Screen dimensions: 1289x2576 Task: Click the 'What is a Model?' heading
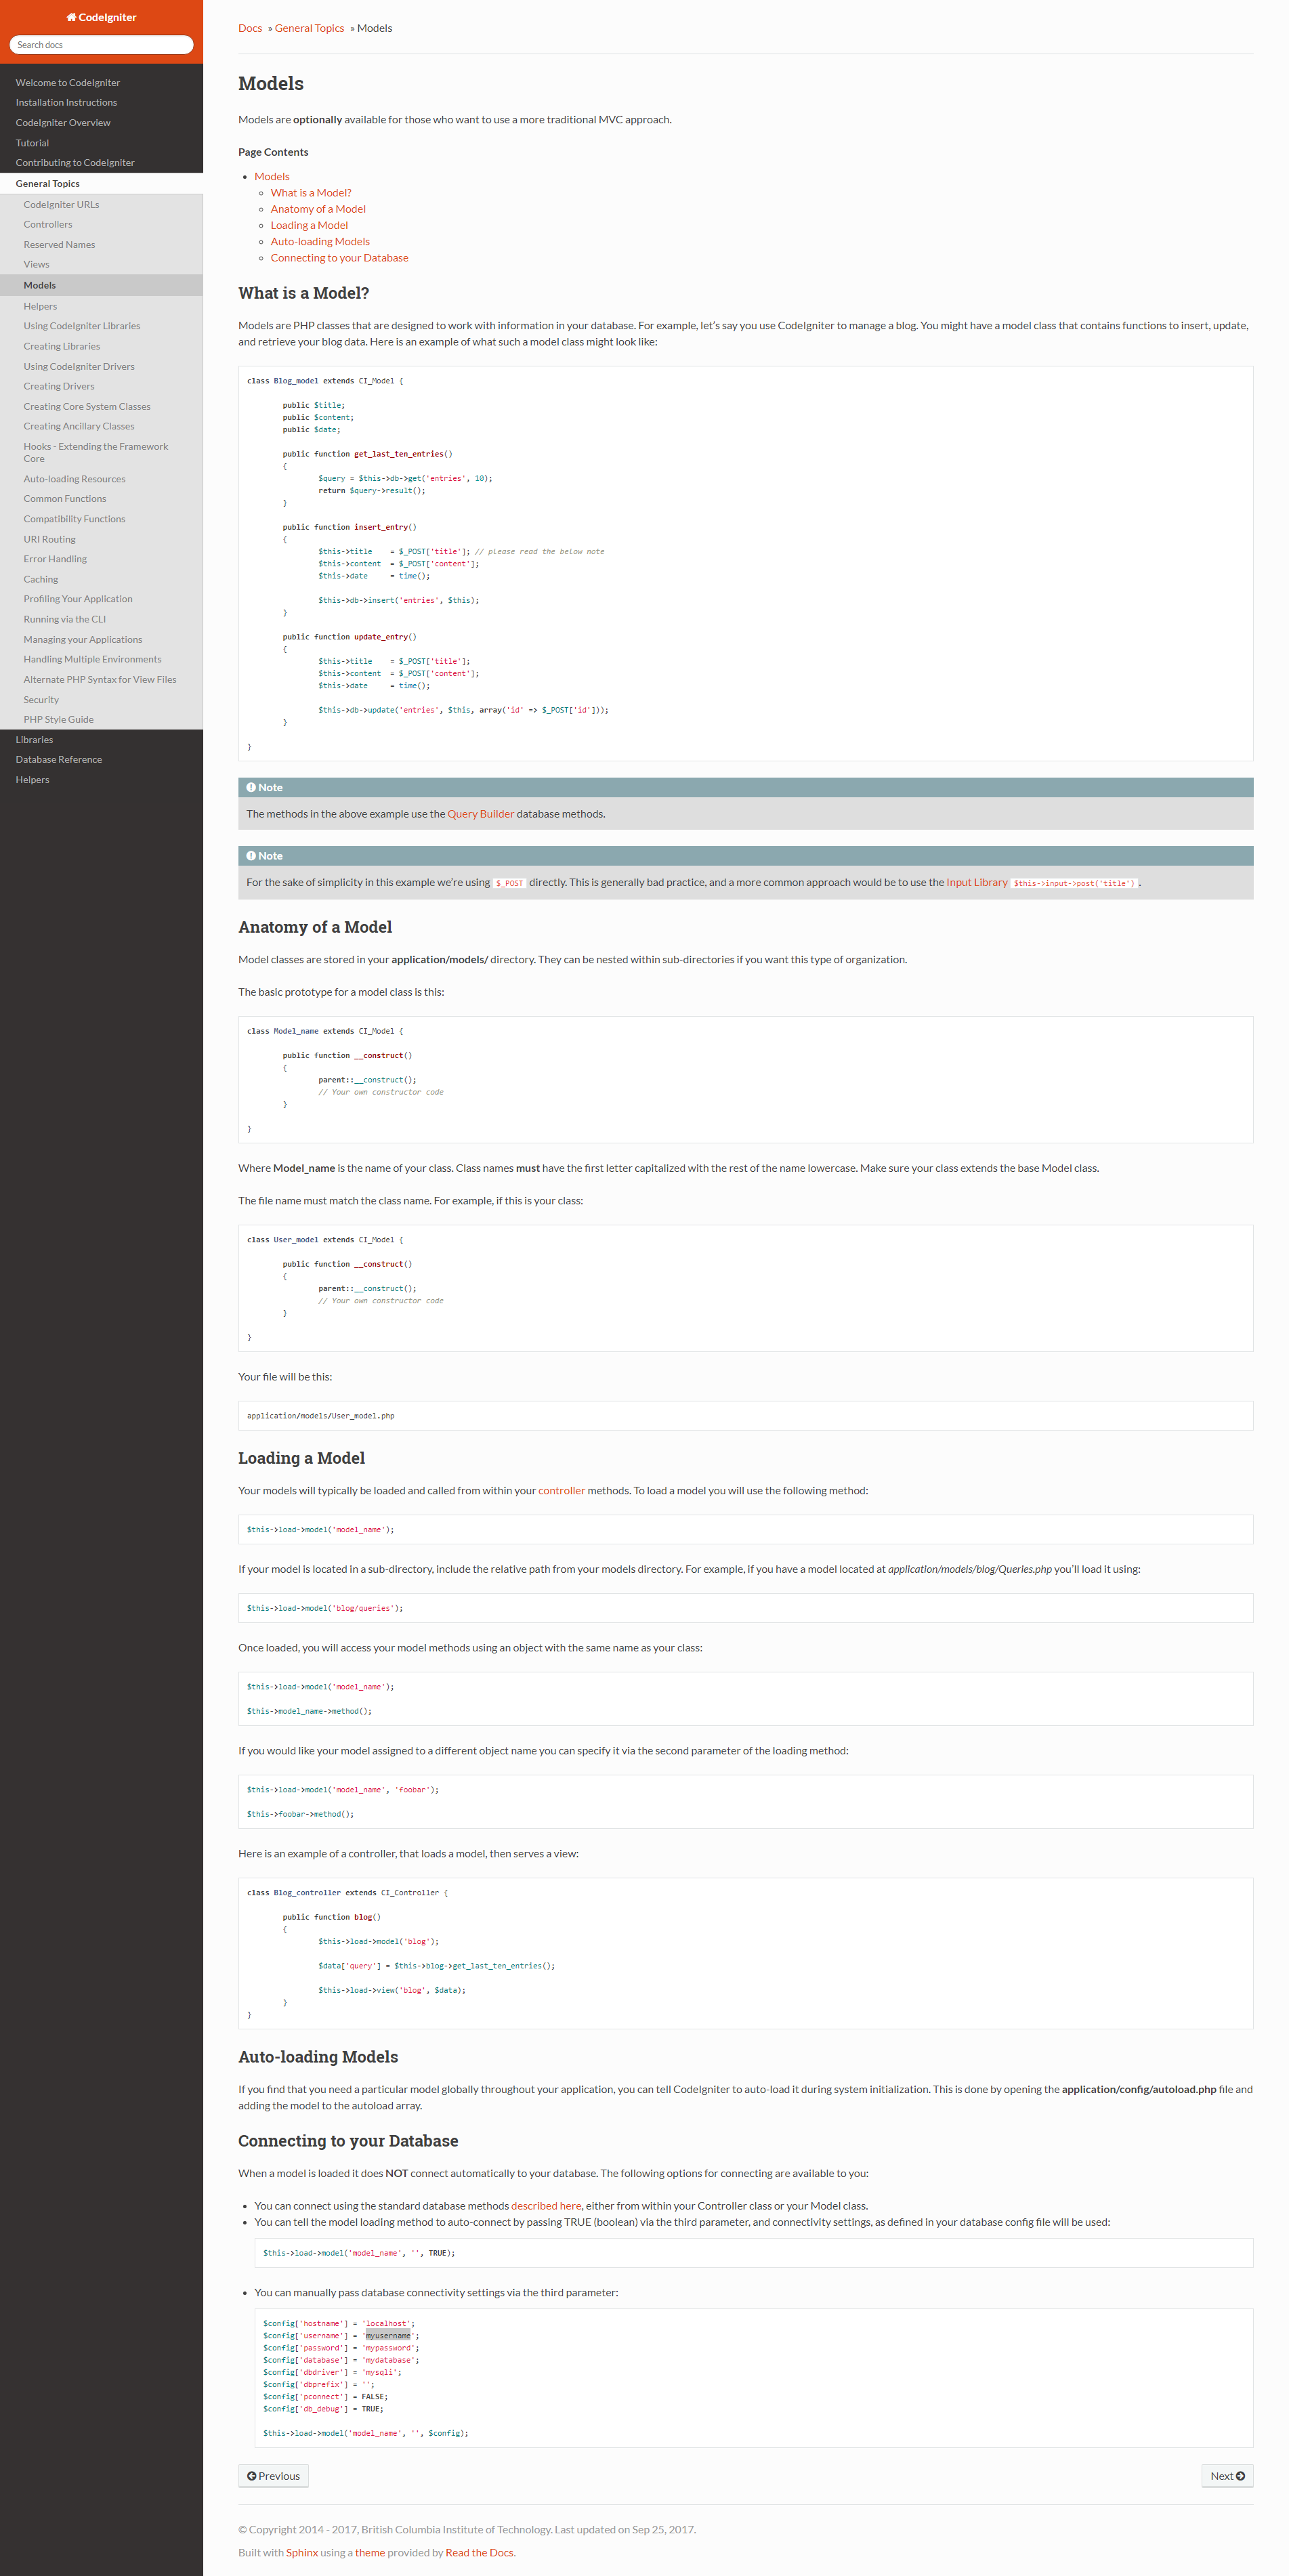(x=304, y=293)
